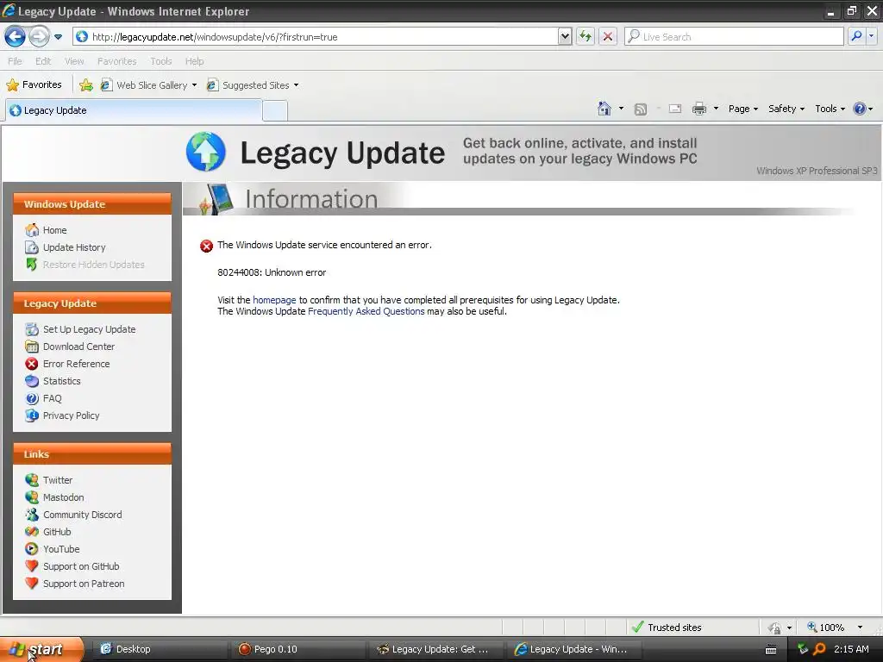Click the Mastodon link icon

click(x=32, y=497)
